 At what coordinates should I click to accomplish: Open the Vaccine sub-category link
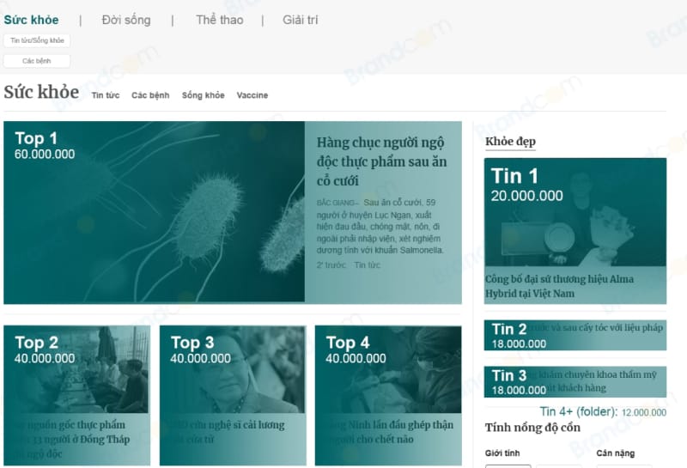[252, 95]
